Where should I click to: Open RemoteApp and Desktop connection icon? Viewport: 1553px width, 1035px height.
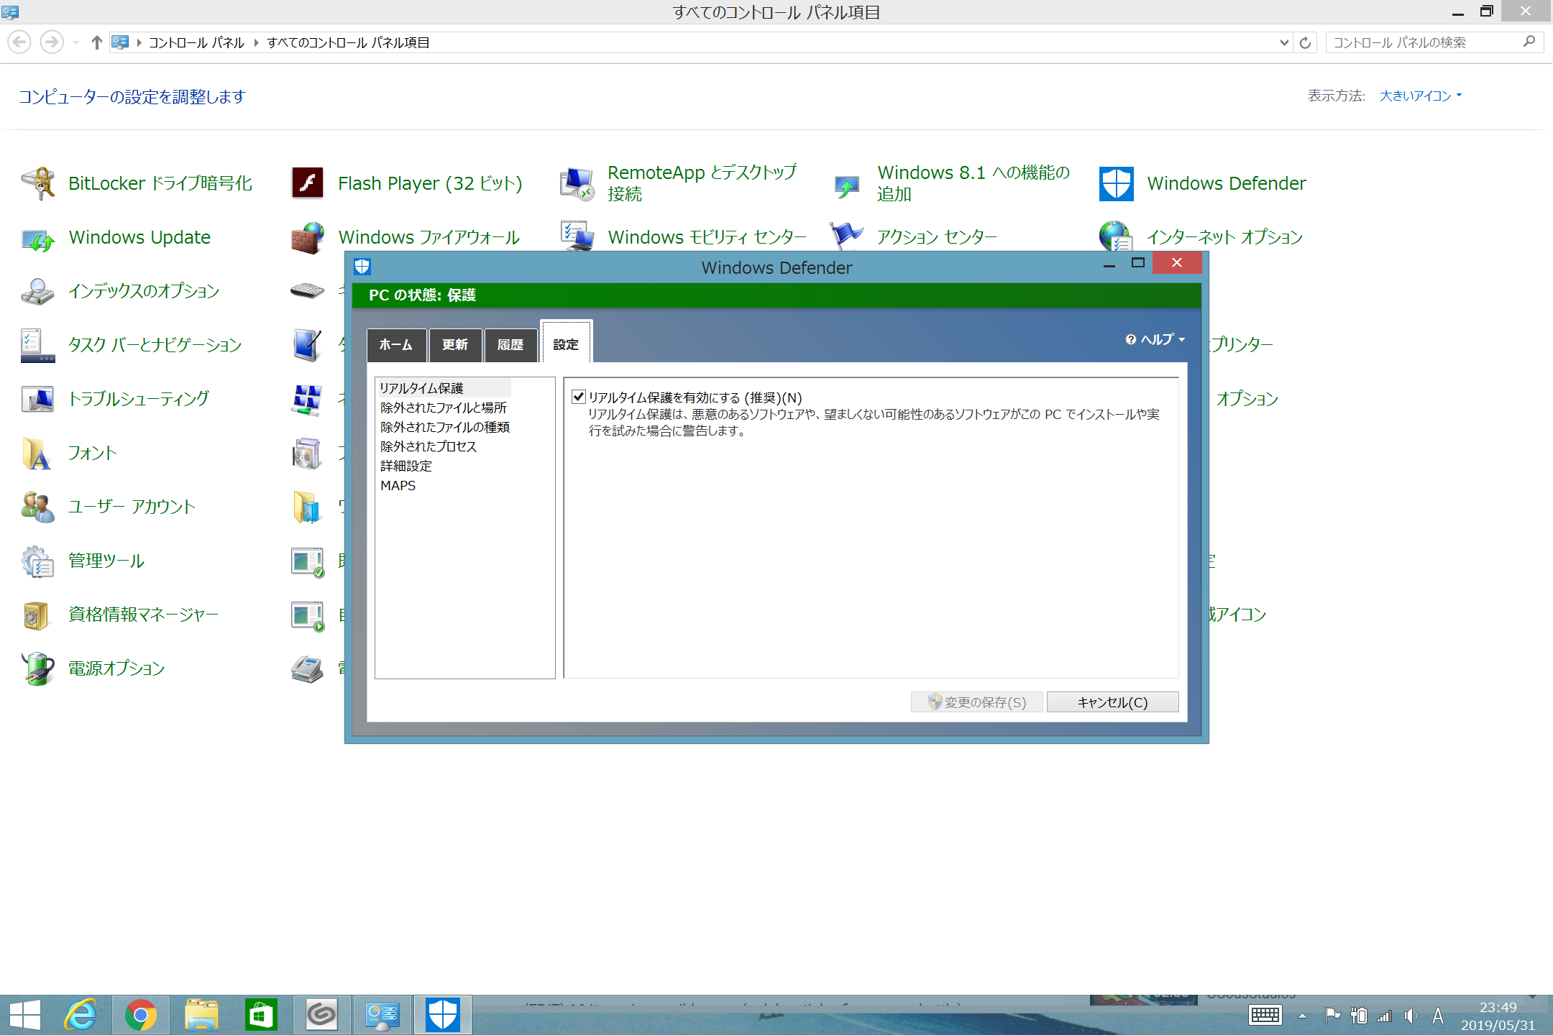[x=577, y=183]
